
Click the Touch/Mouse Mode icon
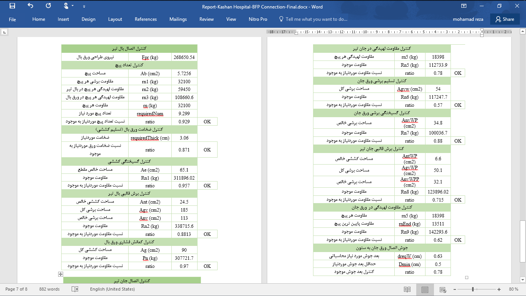tap(66, 6)
